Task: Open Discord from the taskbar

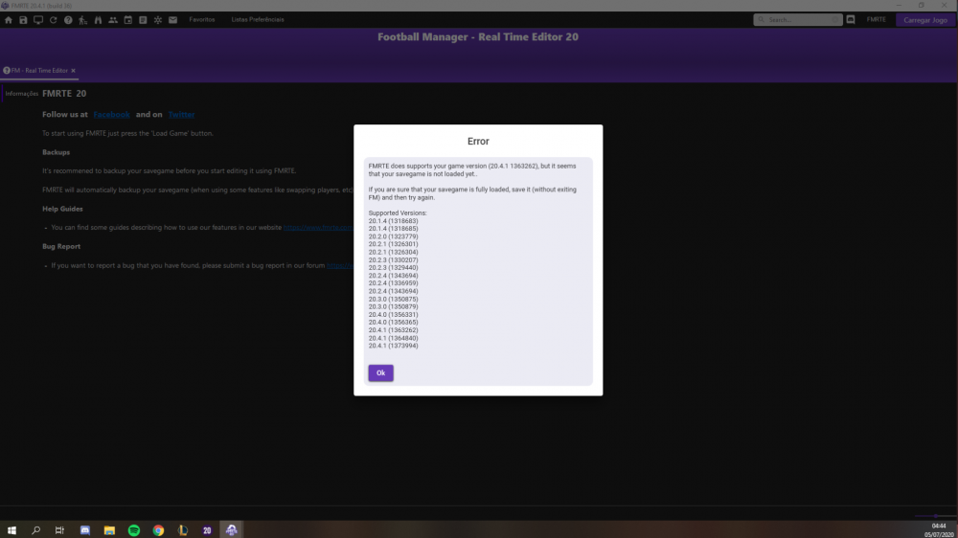Action: click(x=85, y=530)
